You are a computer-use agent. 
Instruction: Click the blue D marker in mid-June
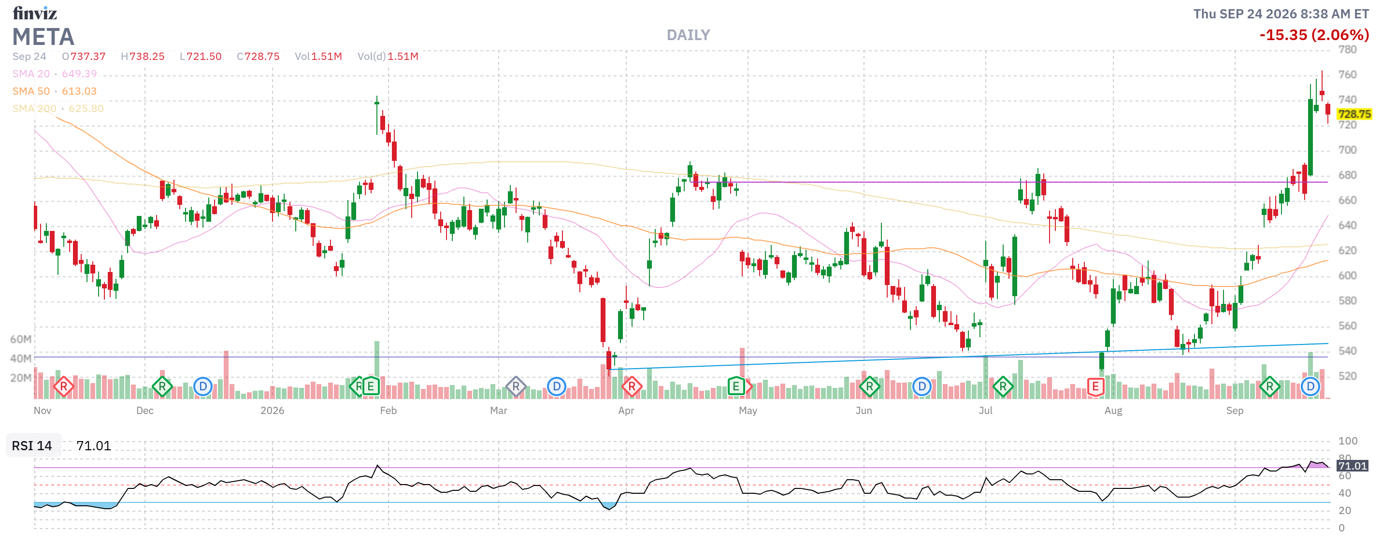tap(921, 386)
